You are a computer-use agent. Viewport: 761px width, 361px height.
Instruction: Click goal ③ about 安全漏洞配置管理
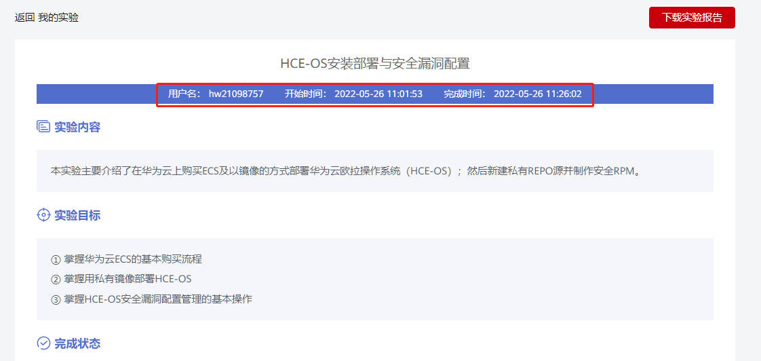tap(151, 299)
